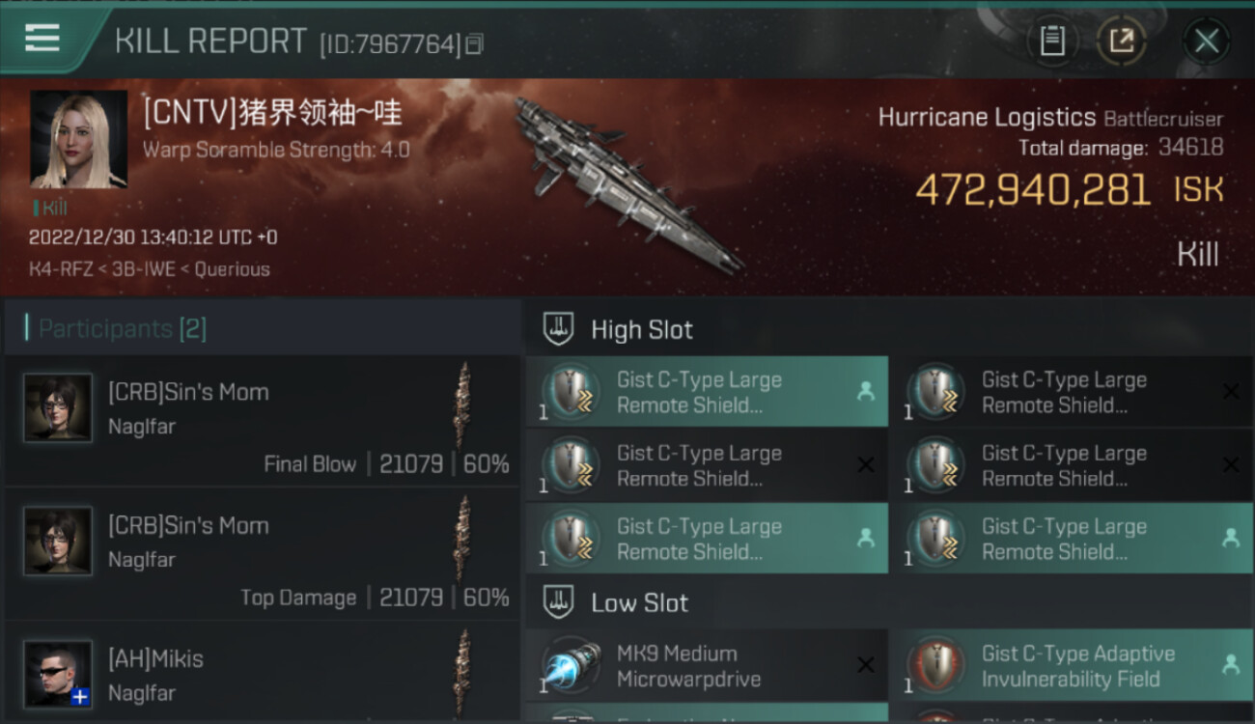Select first Sin's Mom Final Blow portrait

[58, 407]
